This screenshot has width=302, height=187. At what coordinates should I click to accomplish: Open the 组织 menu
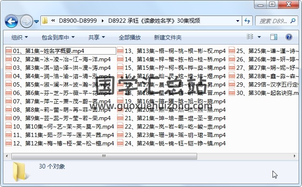pyautogui.click(x=19, y=37)
